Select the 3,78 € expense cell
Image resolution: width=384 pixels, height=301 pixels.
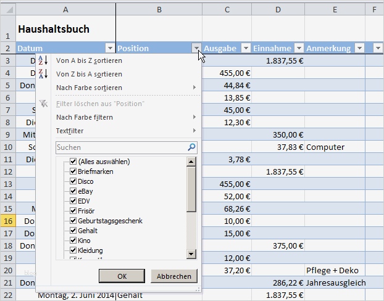(x=227, y=159)
